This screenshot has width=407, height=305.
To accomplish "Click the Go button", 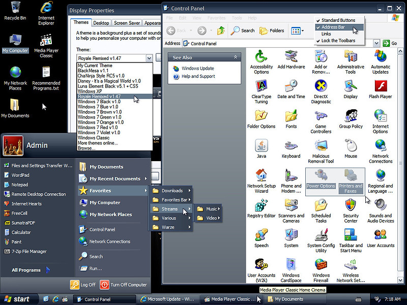I will tap(390, 43).
